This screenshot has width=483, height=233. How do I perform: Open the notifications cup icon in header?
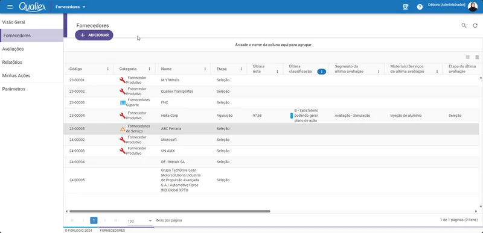point(406,7)
